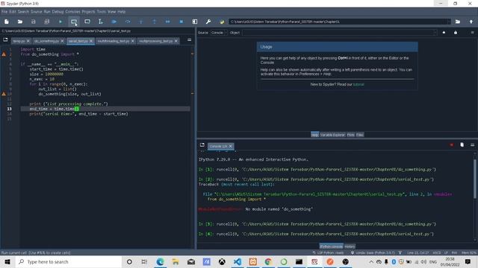Close do_something.py tab
The width and height of the screenshot is (478, 268).
(x=62, y=41)
